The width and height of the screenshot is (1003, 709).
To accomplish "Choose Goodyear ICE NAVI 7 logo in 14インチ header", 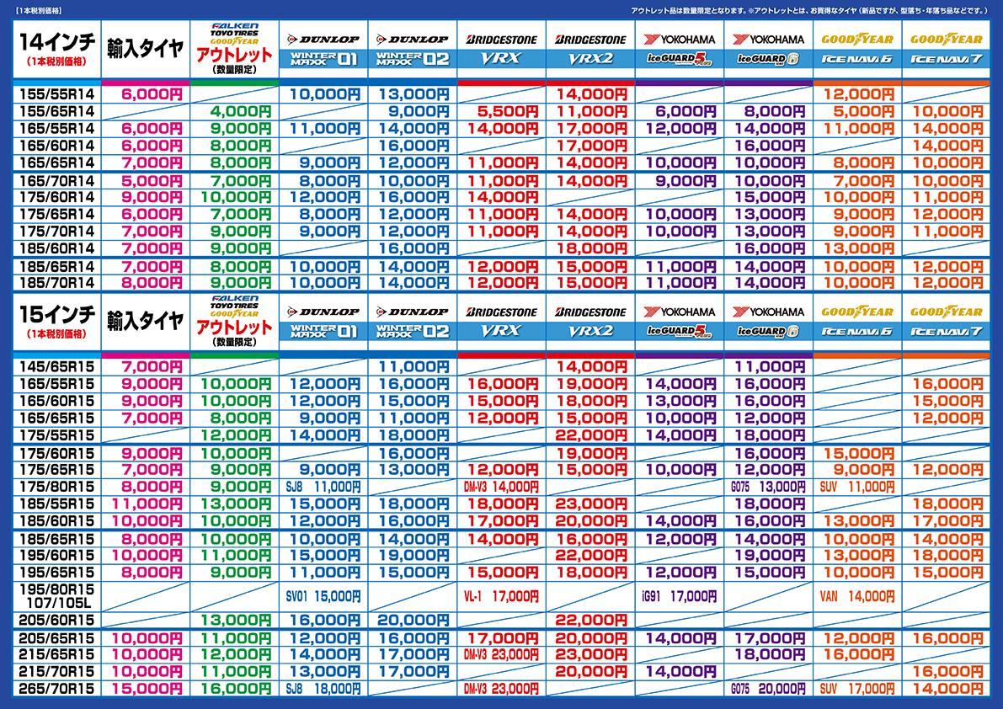I will (946, 49).
